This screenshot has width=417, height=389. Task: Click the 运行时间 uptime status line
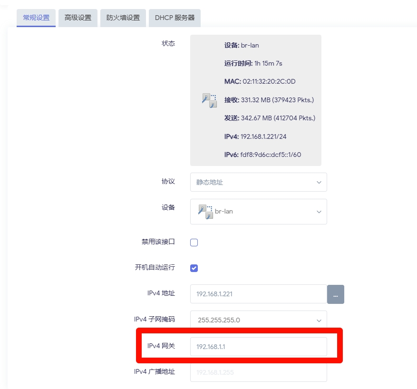[253, 64]
